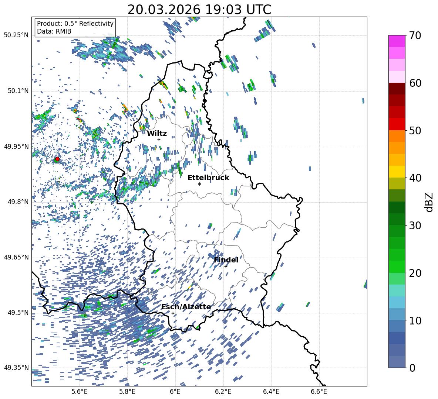The height and width of the screenshot is (399, 438).
Task: Click the timestamp title 20.03.2026 19:03 UTC
Action: 199,10
